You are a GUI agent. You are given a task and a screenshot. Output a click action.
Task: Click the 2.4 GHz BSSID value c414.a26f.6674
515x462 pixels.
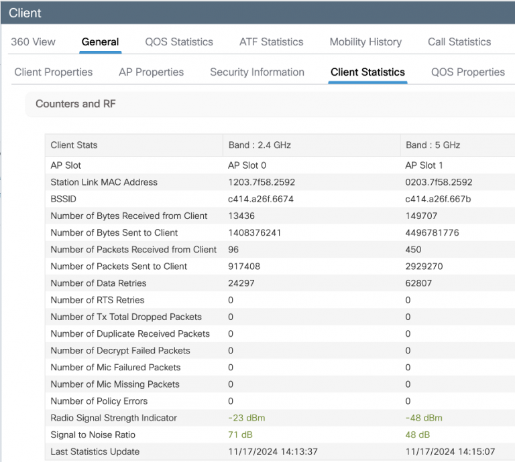pyautogui.click(x=261, y=199)
